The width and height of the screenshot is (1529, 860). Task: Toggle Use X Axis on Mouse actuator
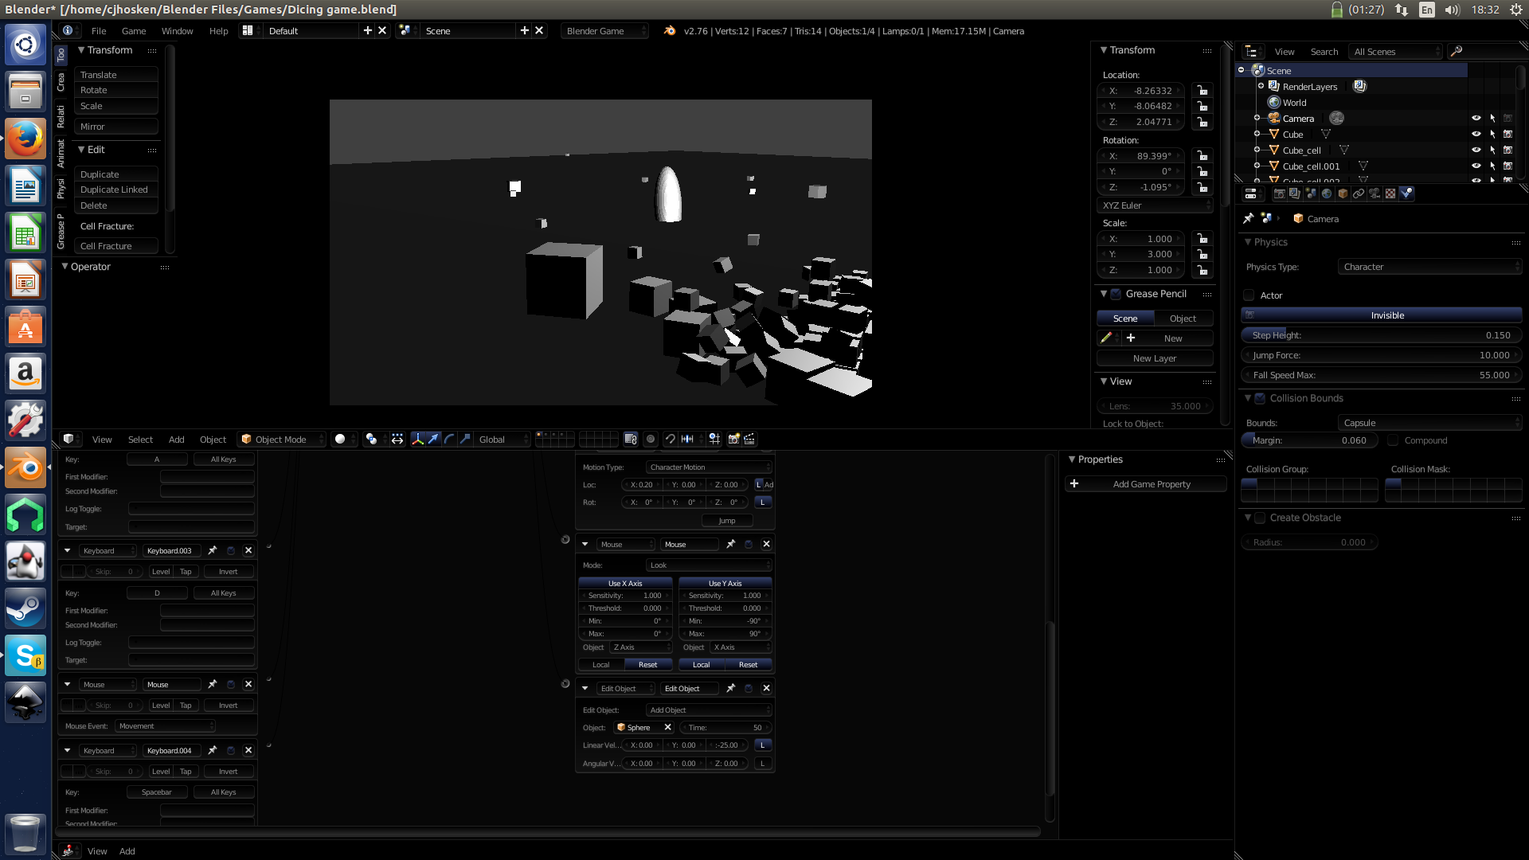click(625, 583)
